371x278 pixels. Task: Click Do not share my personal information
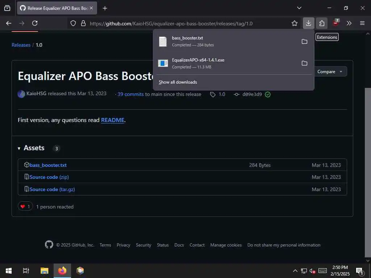click(x=284, y=245)
